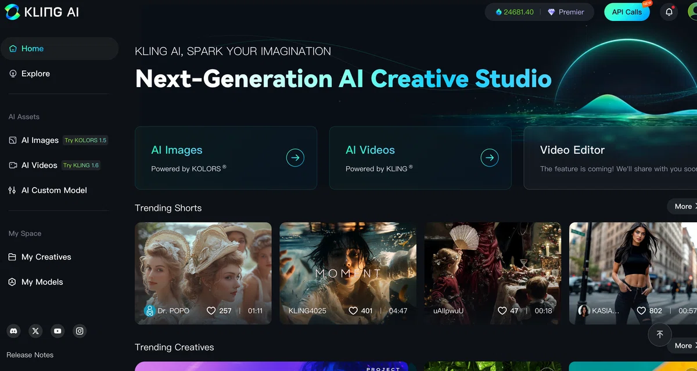Click the KLING AI logo
The image size is (697, 371).
pyautogui.click(x=41, y=12)
